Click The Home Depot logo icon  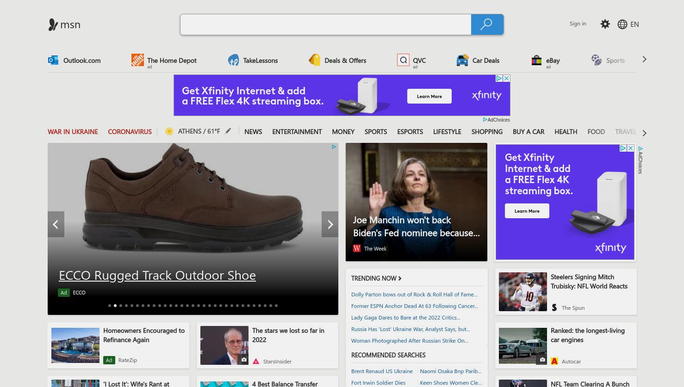coord(137,60)
